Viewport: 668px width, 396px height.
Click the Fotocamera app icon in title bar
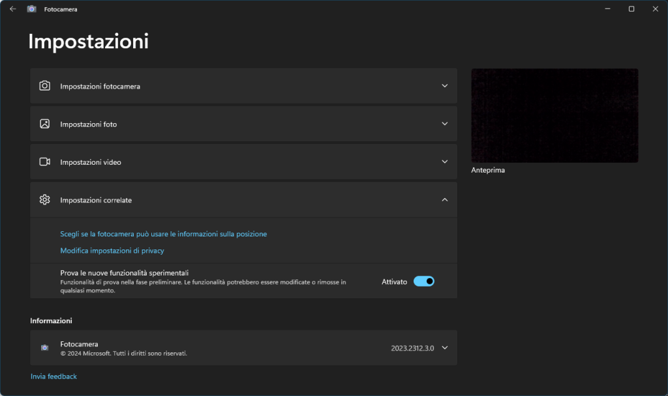pyautogui.click(x=31, y=9)
